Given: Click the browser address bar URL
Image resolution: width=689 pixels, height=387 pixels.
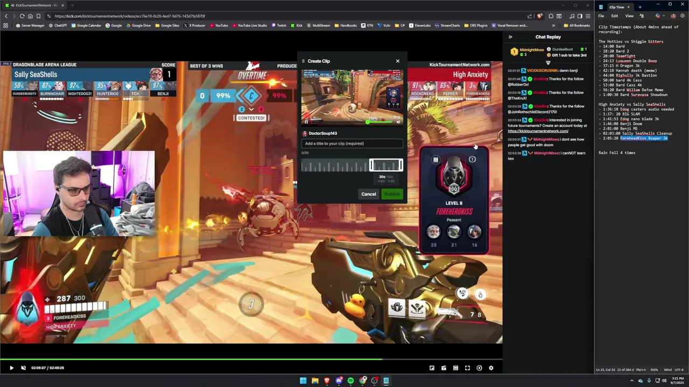Looking at the screenshot, I should click(x=130, y=16).
